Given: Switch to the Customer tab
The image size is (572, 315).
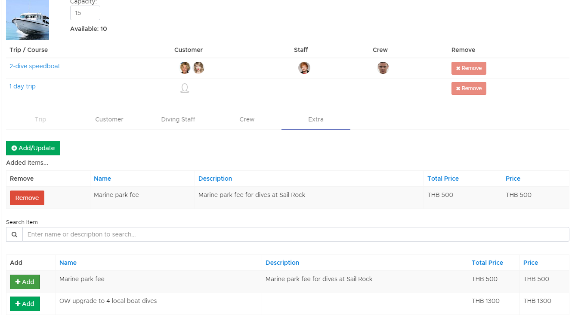Looking at the screenshot, I should 109,119.
